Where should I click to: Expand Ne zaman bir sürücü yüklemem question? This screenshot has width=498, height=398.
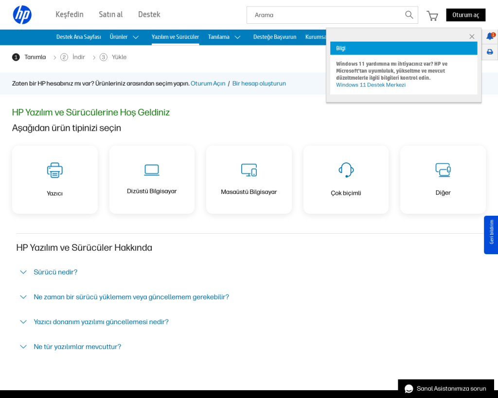click(124, 297)
